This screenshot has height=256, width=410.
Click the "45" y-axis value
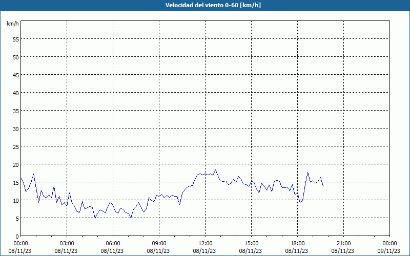[16, 75]
